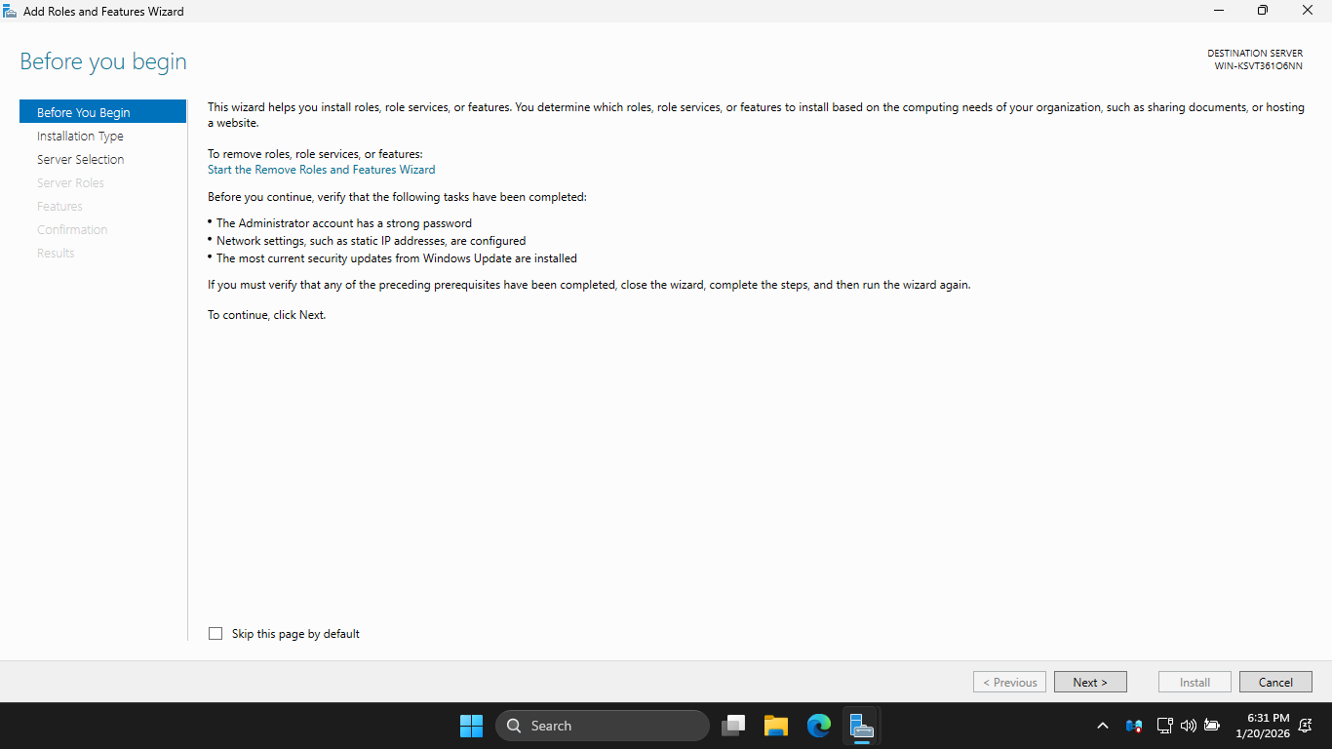Open Start the Remove Roles and Features Wizard
Viewport: 1332px width, 749px height.
(x=321, y=170)
